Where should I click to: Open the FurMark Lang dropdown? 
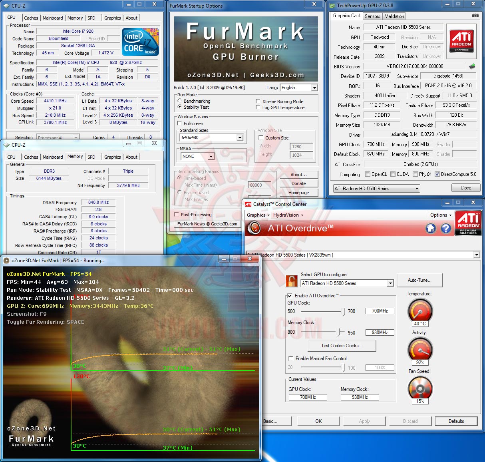point(298,88)
